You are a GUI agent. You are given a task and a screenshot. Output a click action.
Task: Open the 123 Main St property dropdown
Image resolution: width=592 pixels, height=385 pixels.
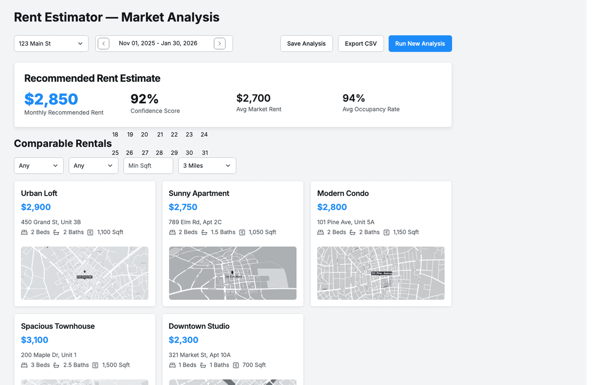(51, 43)
